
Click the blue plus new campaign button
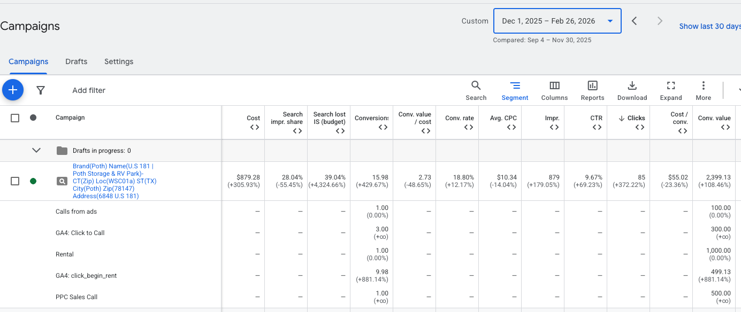coord(13,90)
